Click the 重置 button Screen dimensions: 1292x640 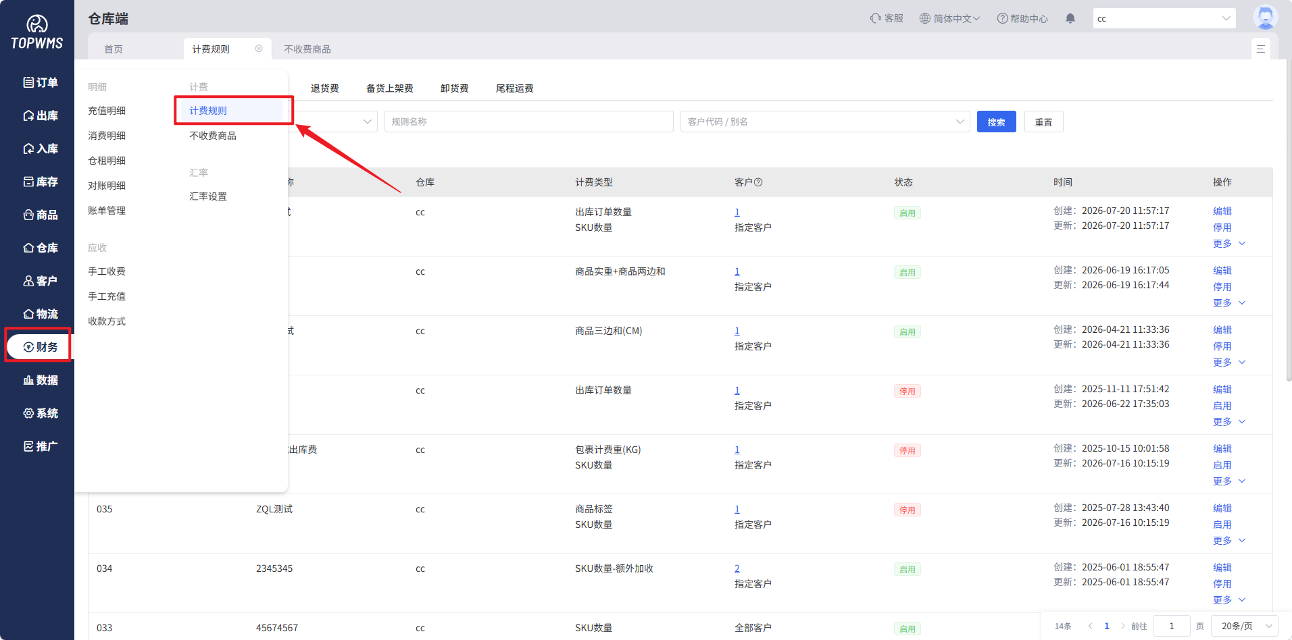(x=1044, y=122)
